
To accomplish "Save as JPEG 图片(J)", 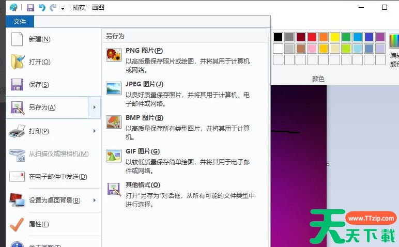I will tap(185, 94).
